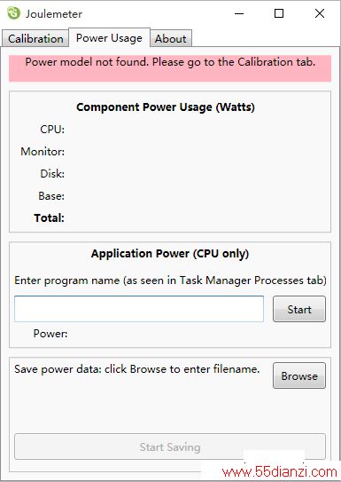Click the Joulemeter app icon in title bar
Viewport: 341px width, 482px height.
coord(13,13)
